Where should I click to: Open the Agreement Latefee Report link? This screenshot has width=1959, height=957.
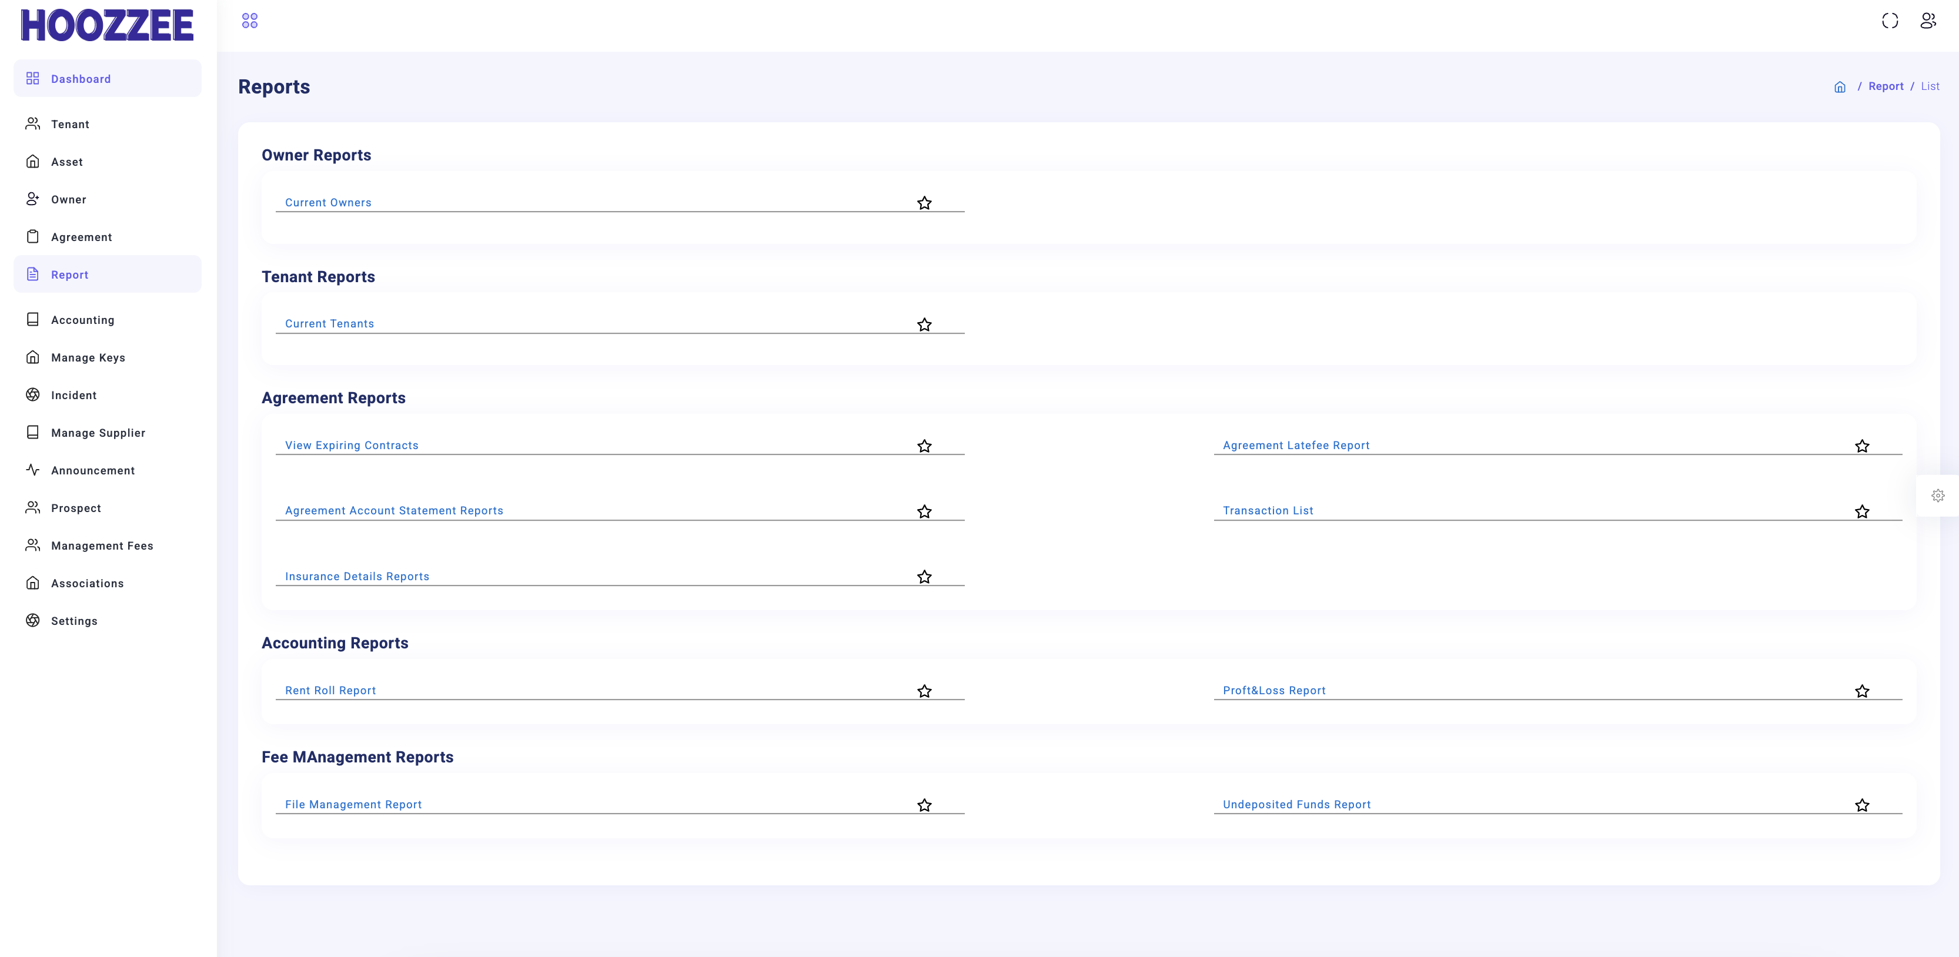pyautogui.click(x=1296, y=446)
